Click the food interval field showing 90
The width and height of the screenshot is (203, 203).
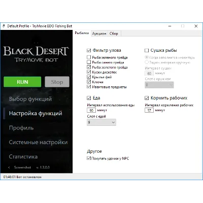(x=91, y=110)
